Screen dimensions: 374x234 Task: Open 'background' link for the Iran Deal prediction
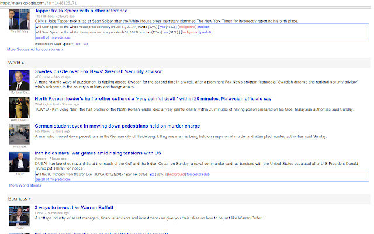[176, 174]
